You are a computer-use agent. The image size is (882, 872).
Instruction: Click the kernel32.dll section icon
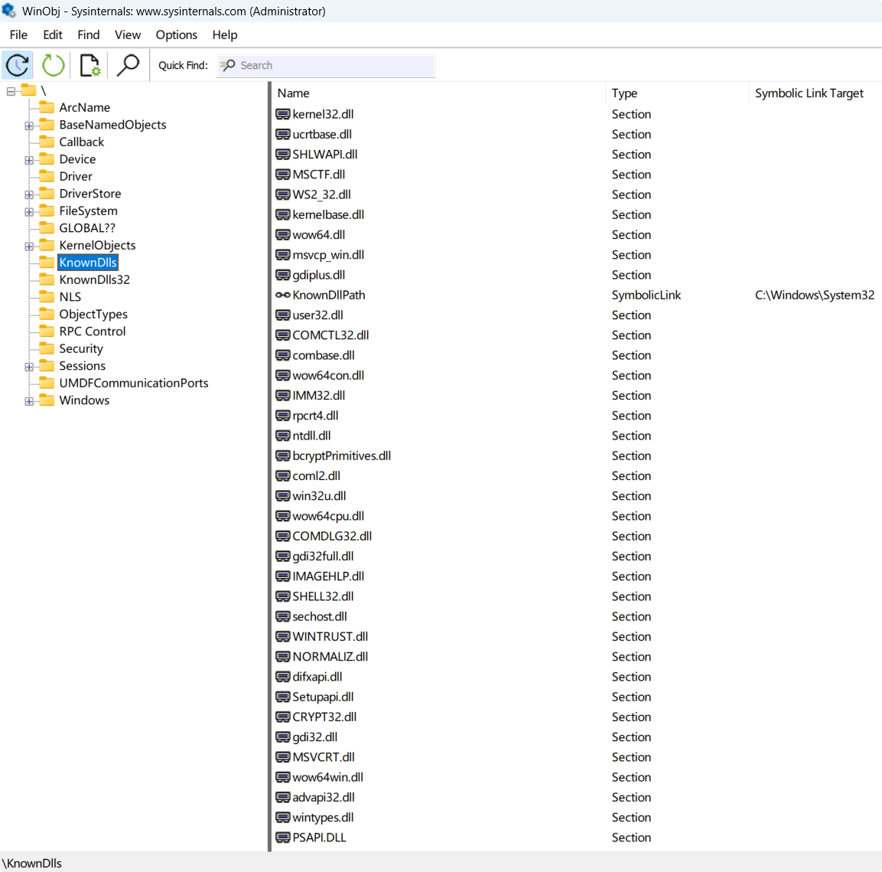(x=283, y=114)
